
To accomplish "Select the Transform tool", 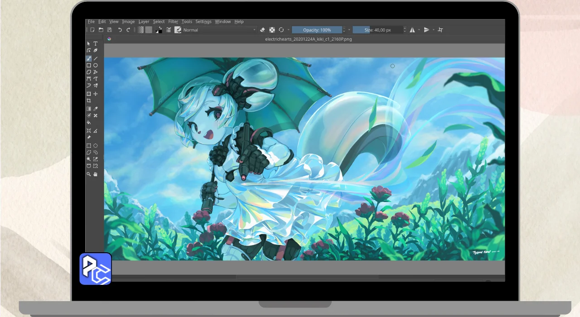I will click(x=89, y=94).
